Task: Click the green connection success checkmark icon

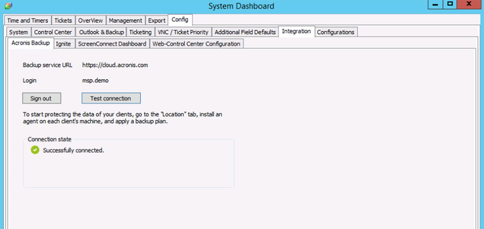Action: click(35, 150)
